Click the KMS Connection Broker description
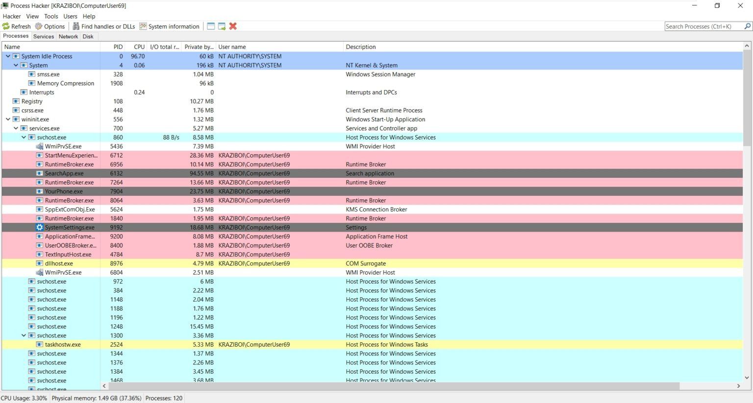 376,209
